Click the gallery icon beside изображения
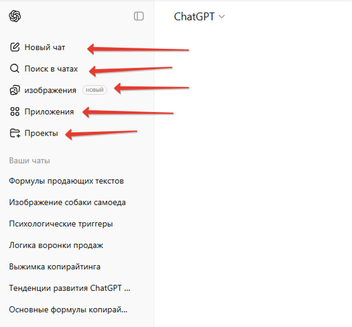The image size is (352, 327). coord(15,90)
